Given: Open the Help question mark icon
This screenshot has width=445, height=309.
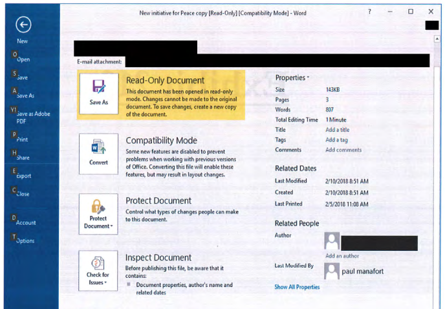Looking at the screenshot, I should coord(370,12).
